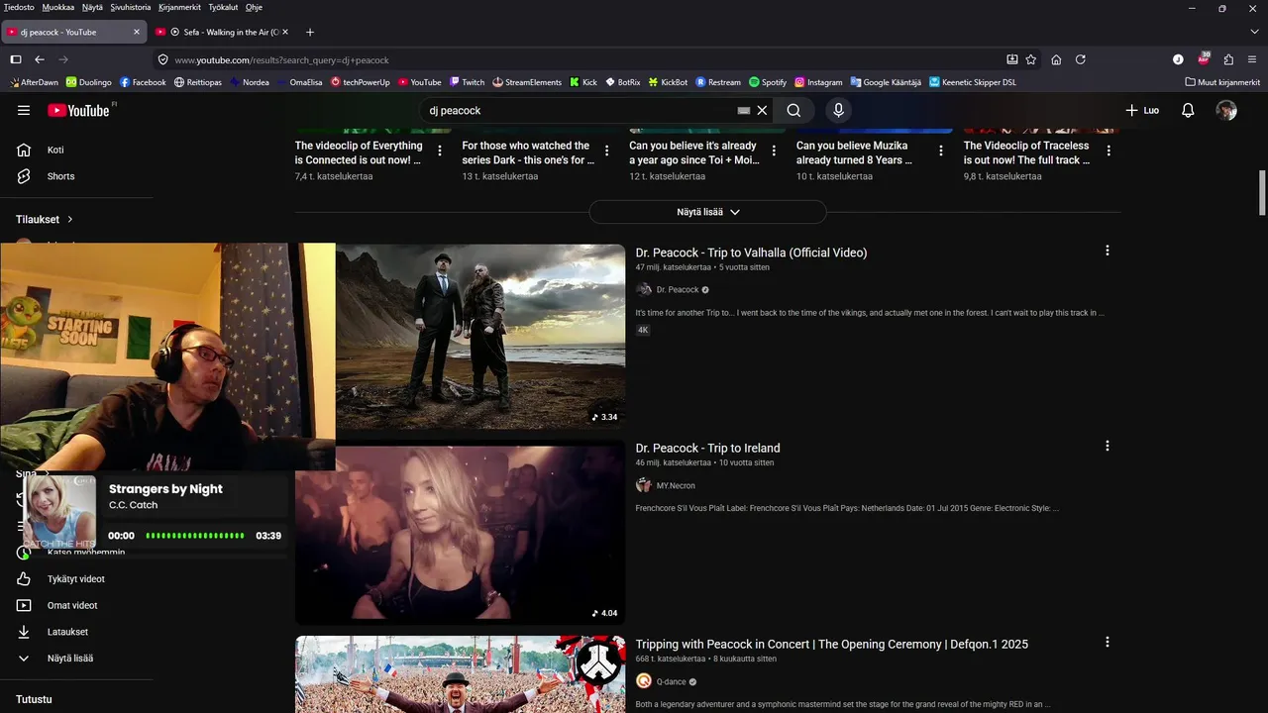Expand results with Näytä lisää button
Screen dimensions: 1268x713
click(x=707, y=212)
